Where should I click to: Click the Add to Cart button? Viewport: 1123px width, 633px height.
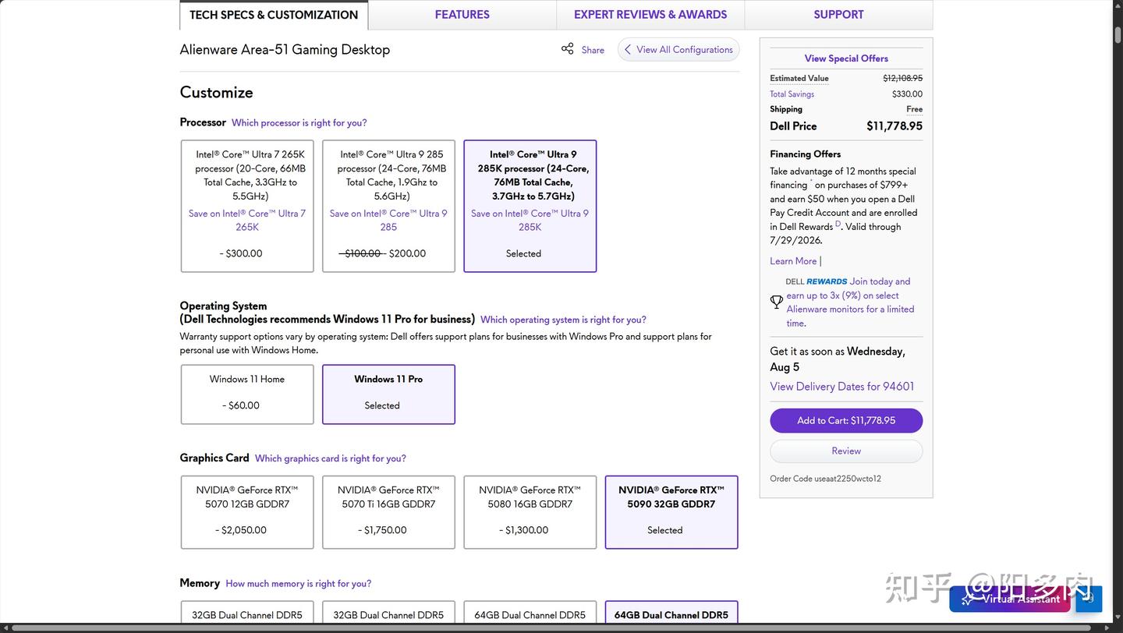tap(846, 421)
